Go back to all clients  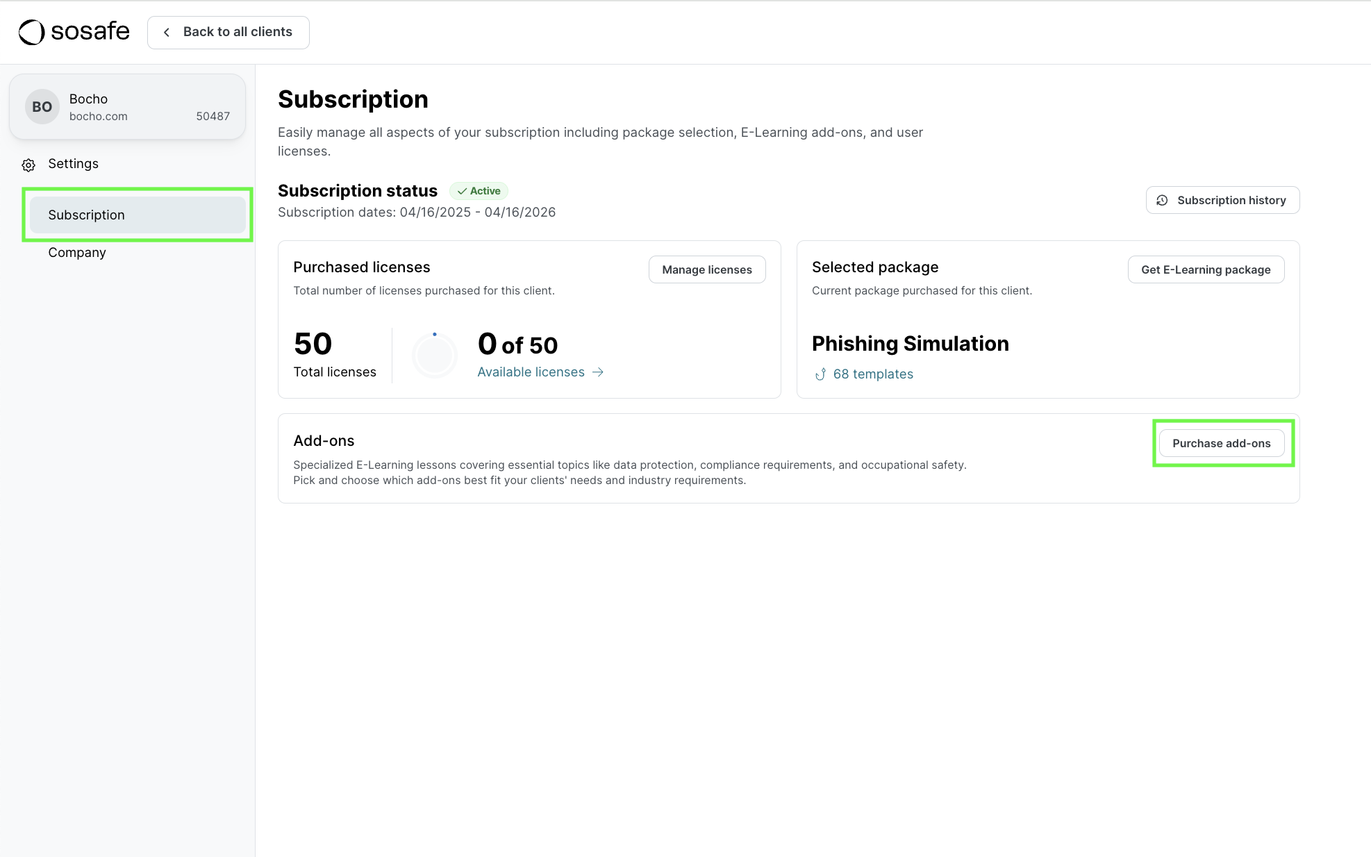(228, 33)
